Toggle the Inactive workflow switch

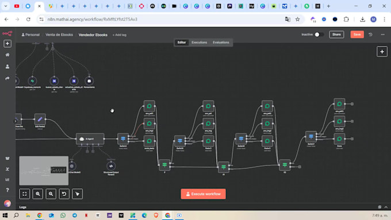319,34
